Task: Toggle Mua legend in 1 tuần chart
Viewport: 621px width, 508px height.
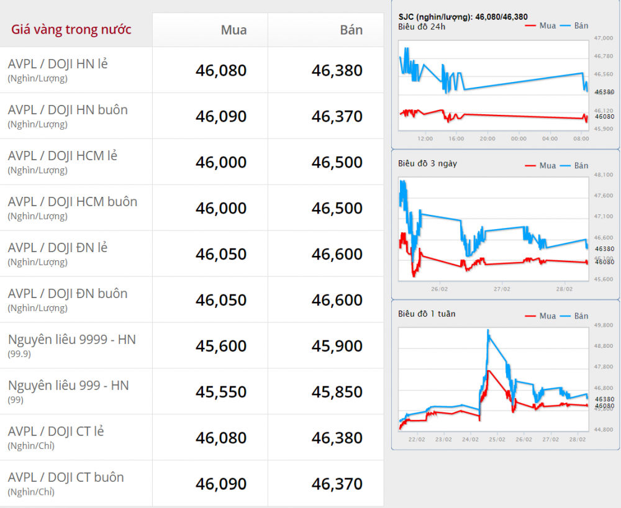Action: click(541, 316)
